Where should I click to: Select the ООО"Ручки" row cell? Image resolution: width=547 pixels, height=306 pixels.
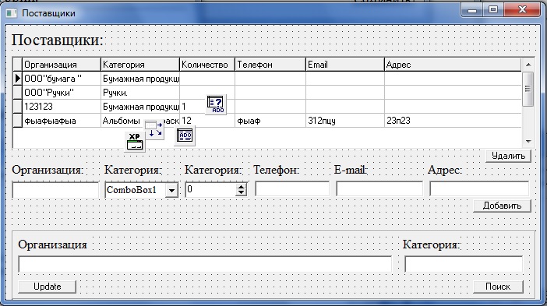[62, 93]
